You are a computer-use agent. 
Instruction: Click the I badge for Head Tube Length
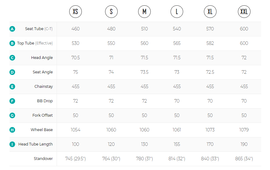[x=12, y=144]
